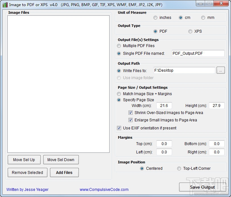This screenshot has height=197, width=231.
Task: Click Written by Jesse Yeager link
Action: point(28,190)
